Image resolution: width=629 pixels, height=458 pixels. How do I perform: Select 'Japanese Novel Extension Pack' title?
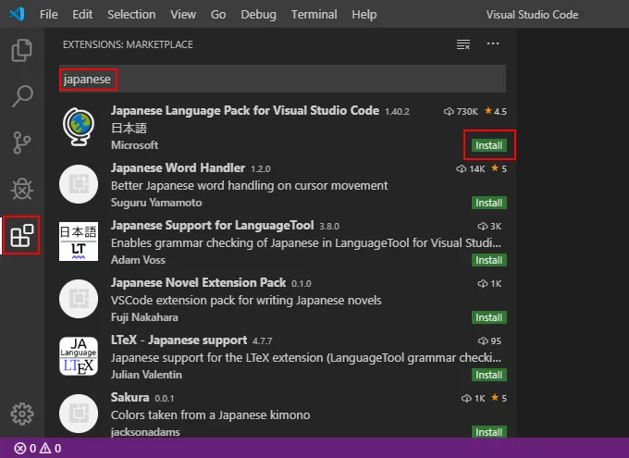pyautogui.click(x=198, y=282)
